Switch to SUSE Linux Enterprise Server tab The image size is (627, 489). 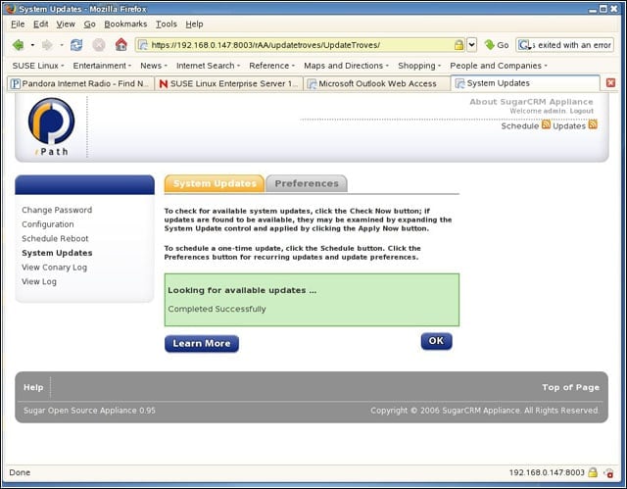(228, 83)
